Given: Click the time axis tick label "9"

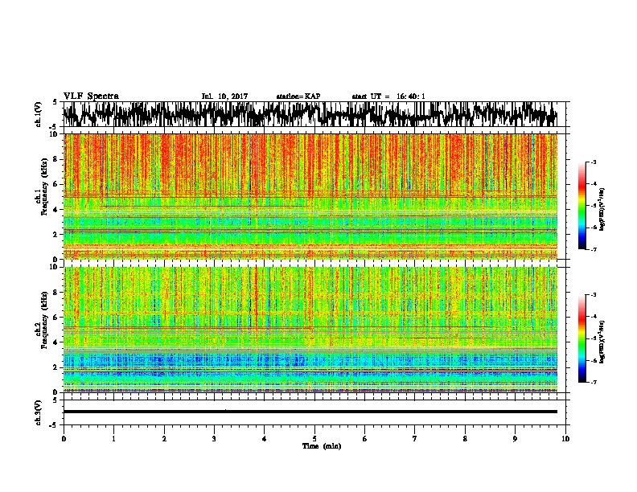Looking at the screenshot, I should 515,439.
